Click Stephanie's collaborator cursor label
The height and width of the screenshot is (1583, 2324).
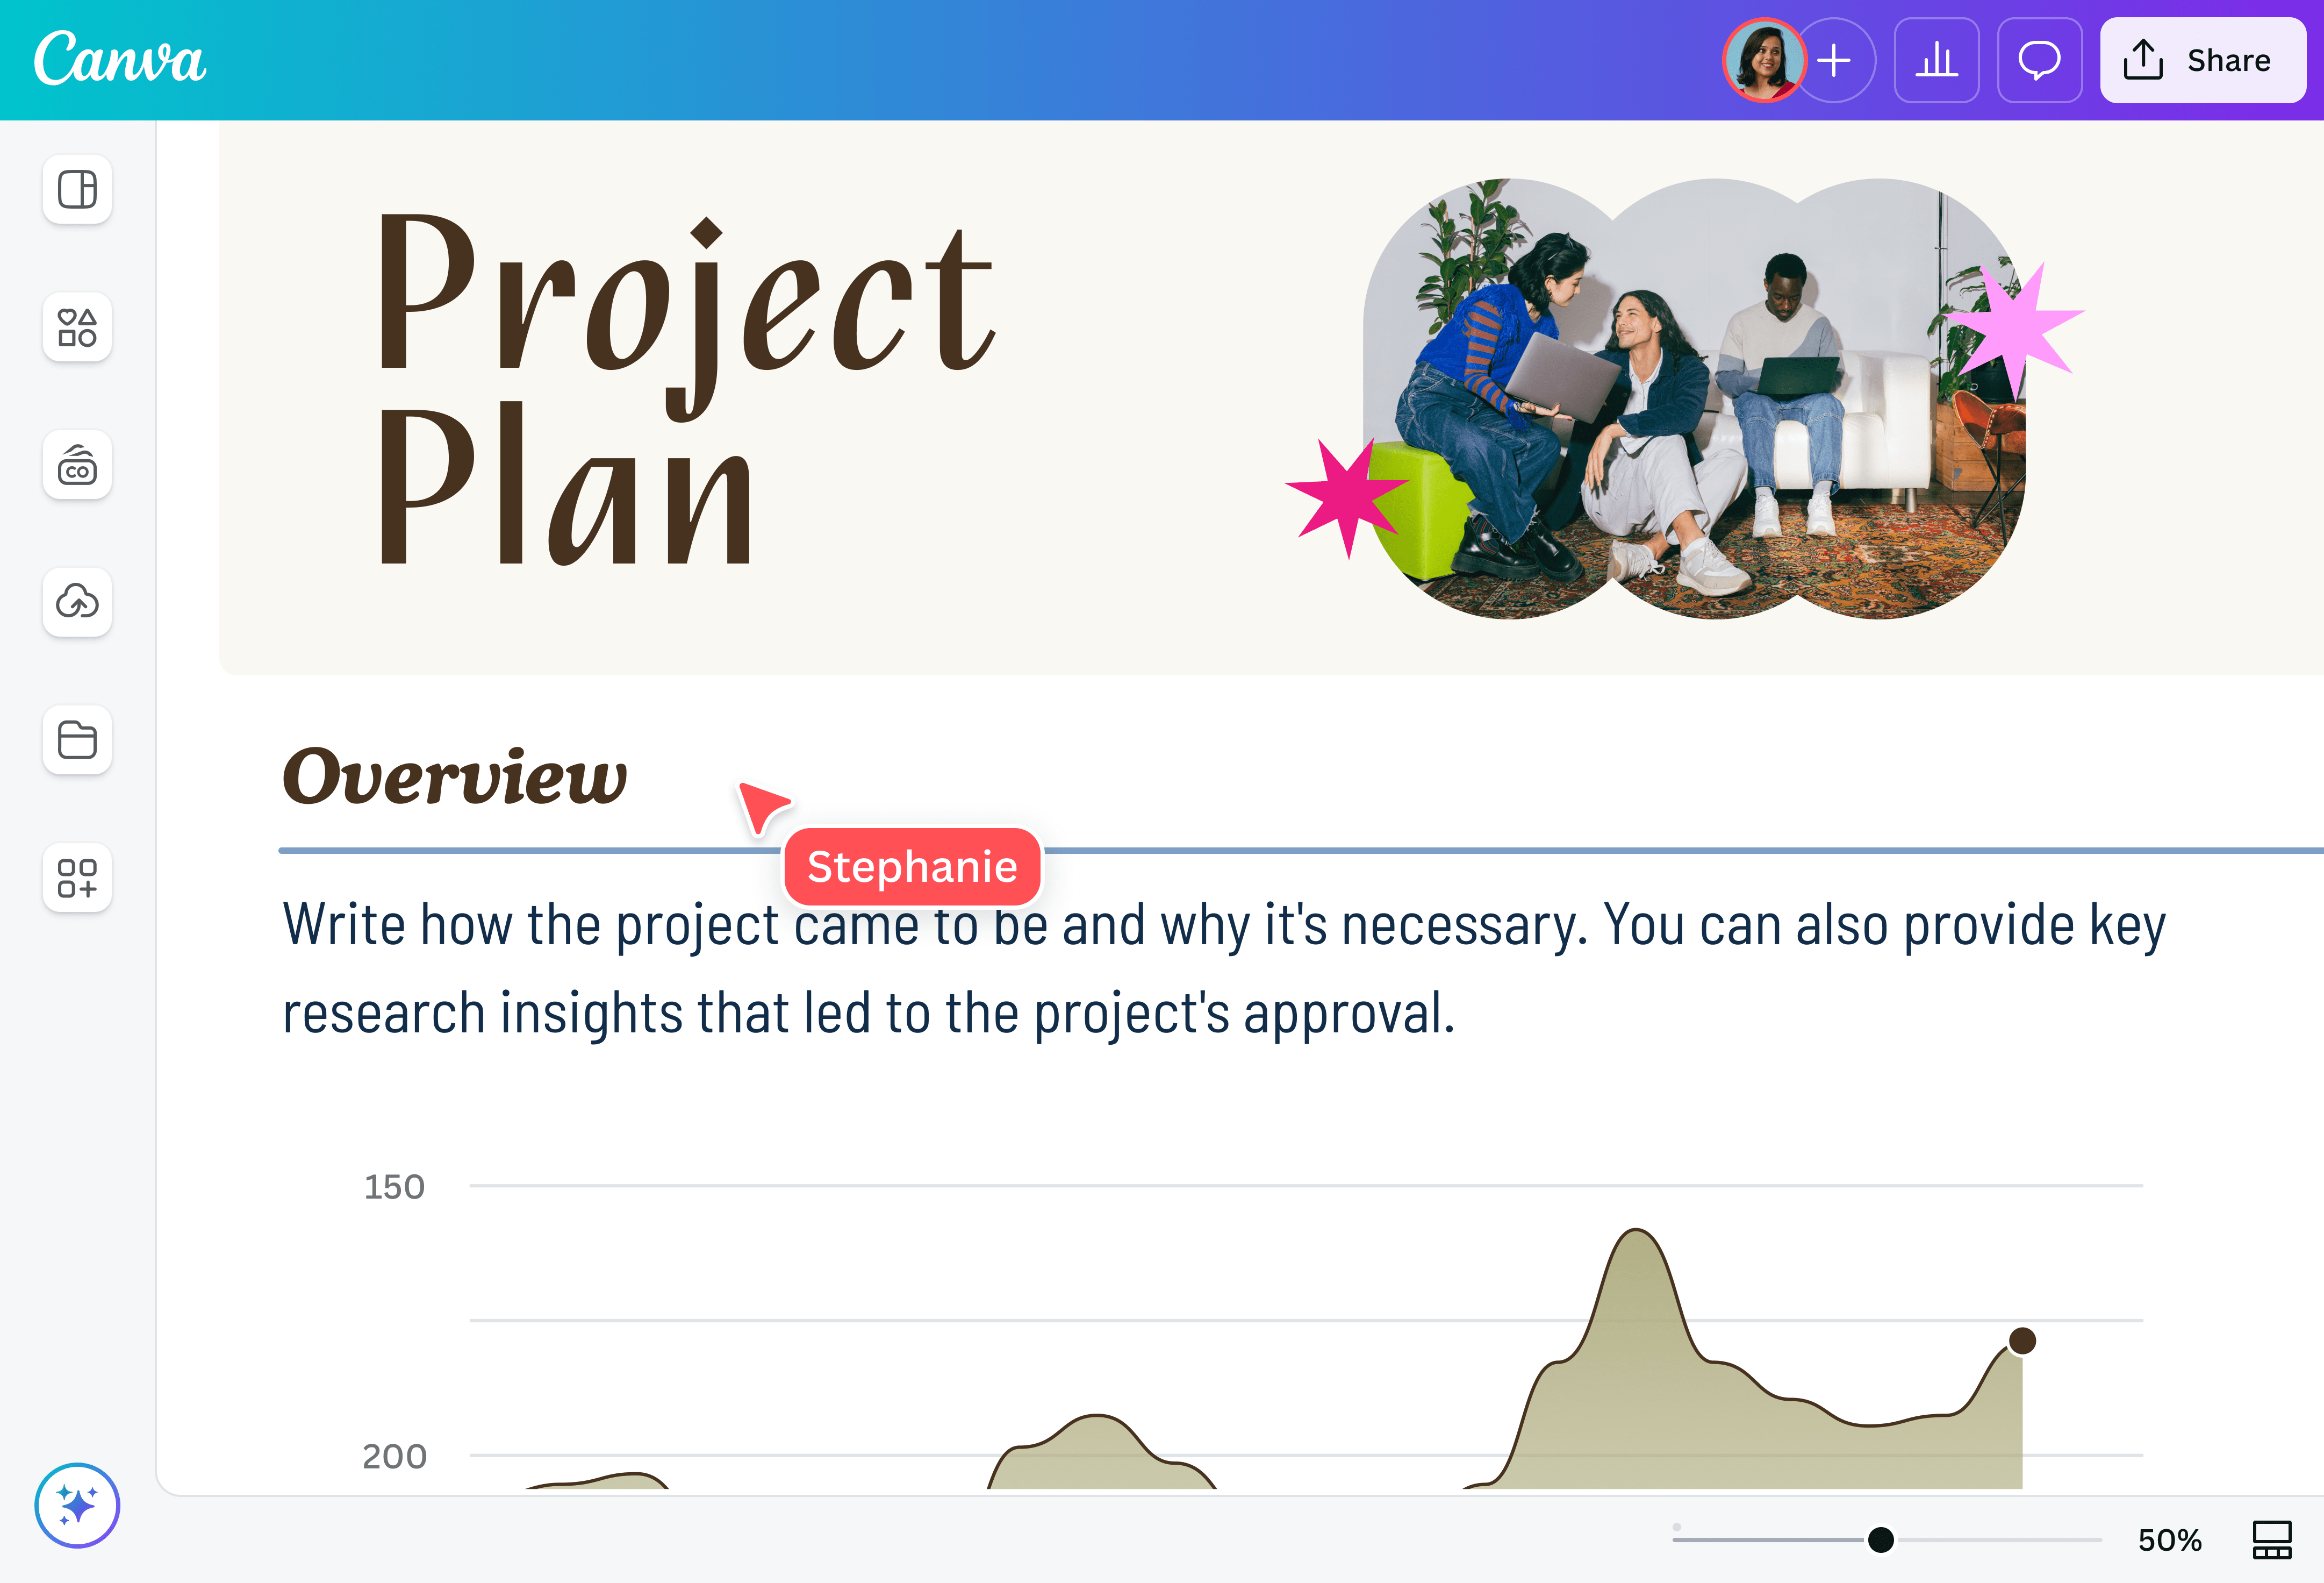coord(911,867)
